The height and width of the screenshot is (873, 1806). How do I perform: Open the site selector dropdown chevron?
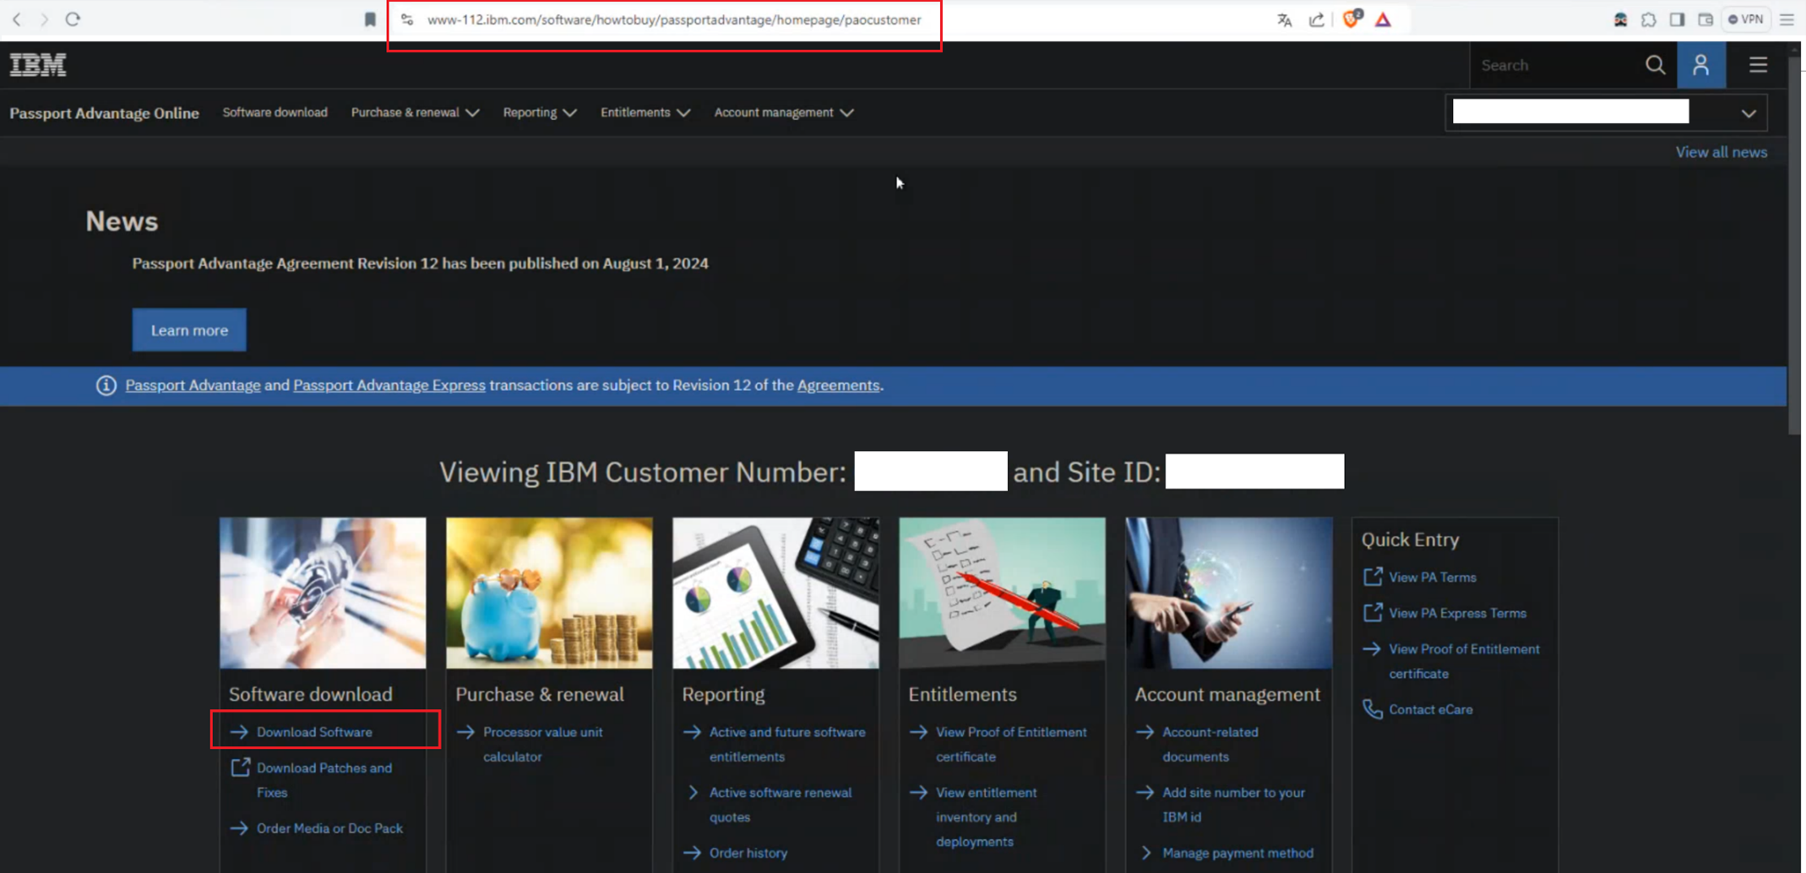point(1748,113)
